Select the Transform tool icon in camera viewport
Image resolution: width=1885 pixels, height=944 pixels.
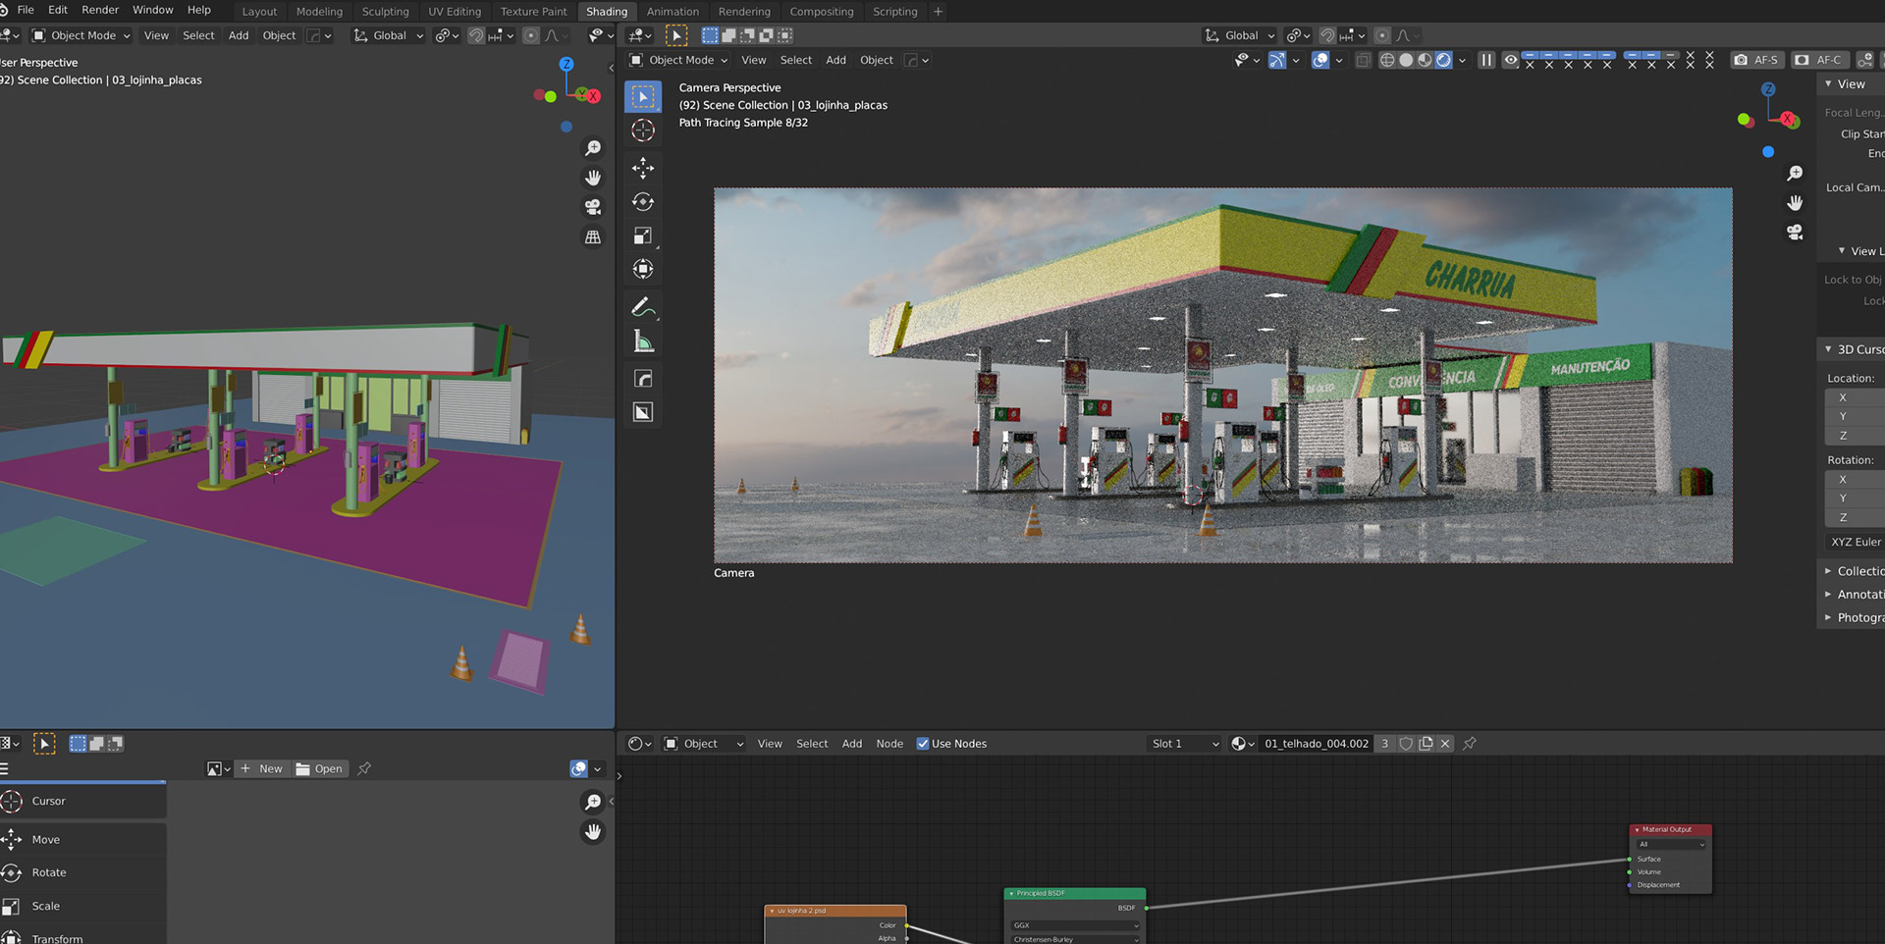(643, 269)
